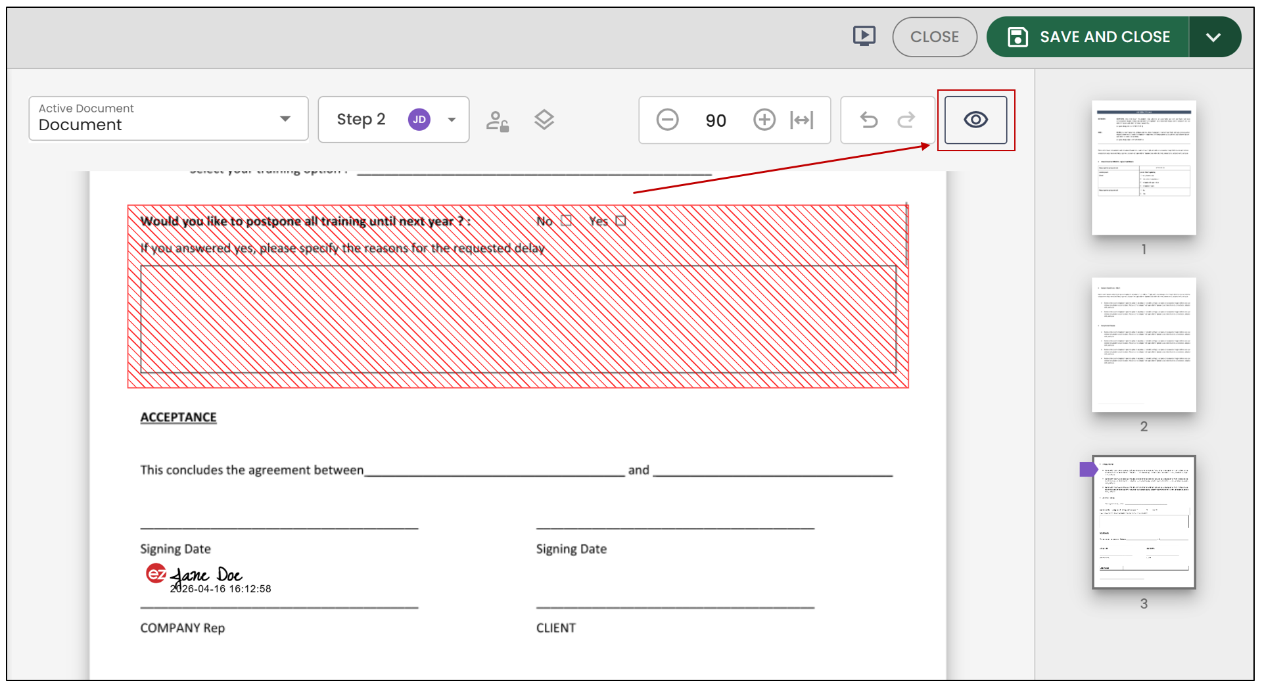Click the SAVE AND CLOSE button
Viewport: 1262px width, 687px height.
(1088, 37)
